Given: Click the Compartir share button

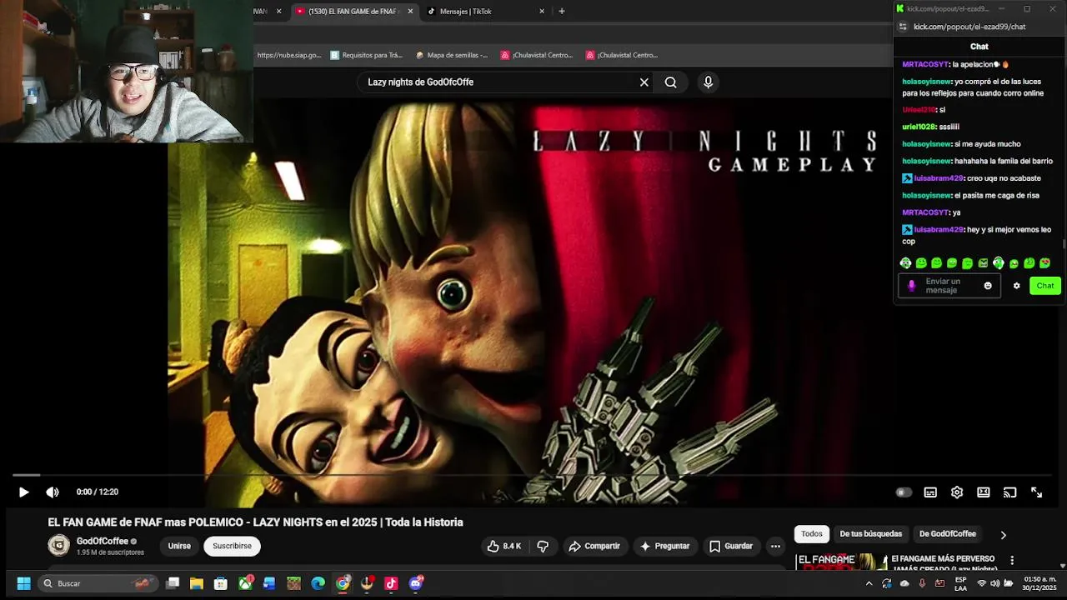Looking at the screenshot, I should click(x=594, y=547).
